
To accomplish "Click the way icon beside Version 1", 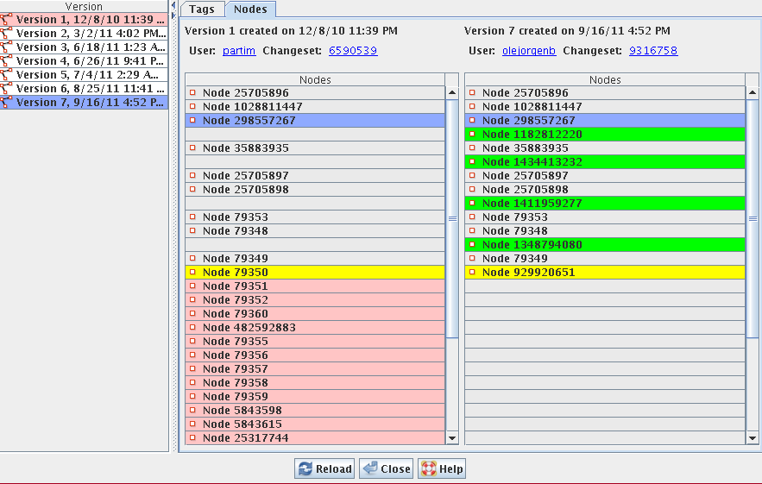I will [x=7, y=20].
